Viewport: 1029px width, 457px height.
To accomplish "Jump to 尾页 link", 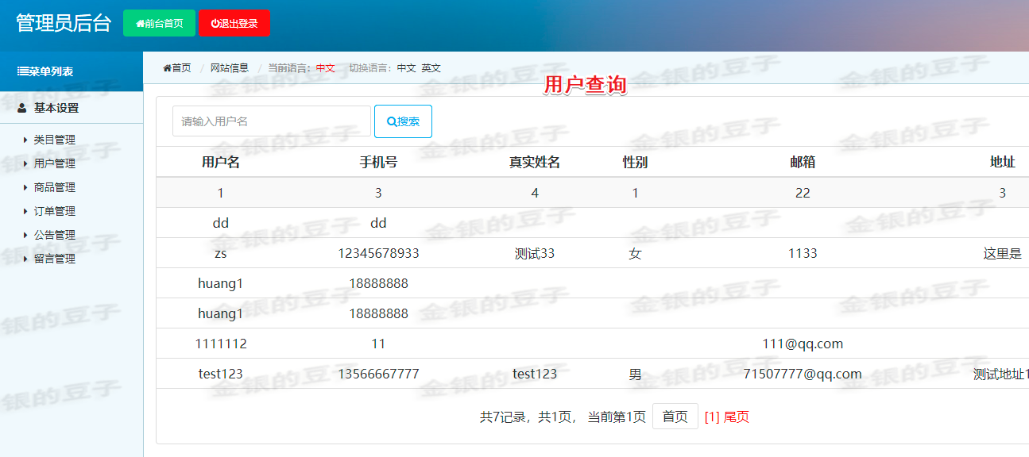I will click(737, 417).
